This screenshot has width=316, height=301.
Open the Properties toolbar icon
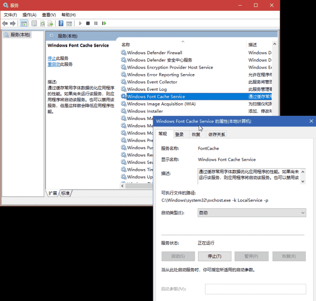(x=34, y=24)
